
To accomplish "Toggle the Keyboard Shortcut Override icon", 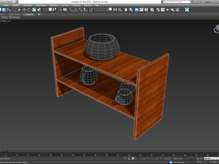I will tap(65, 10).
